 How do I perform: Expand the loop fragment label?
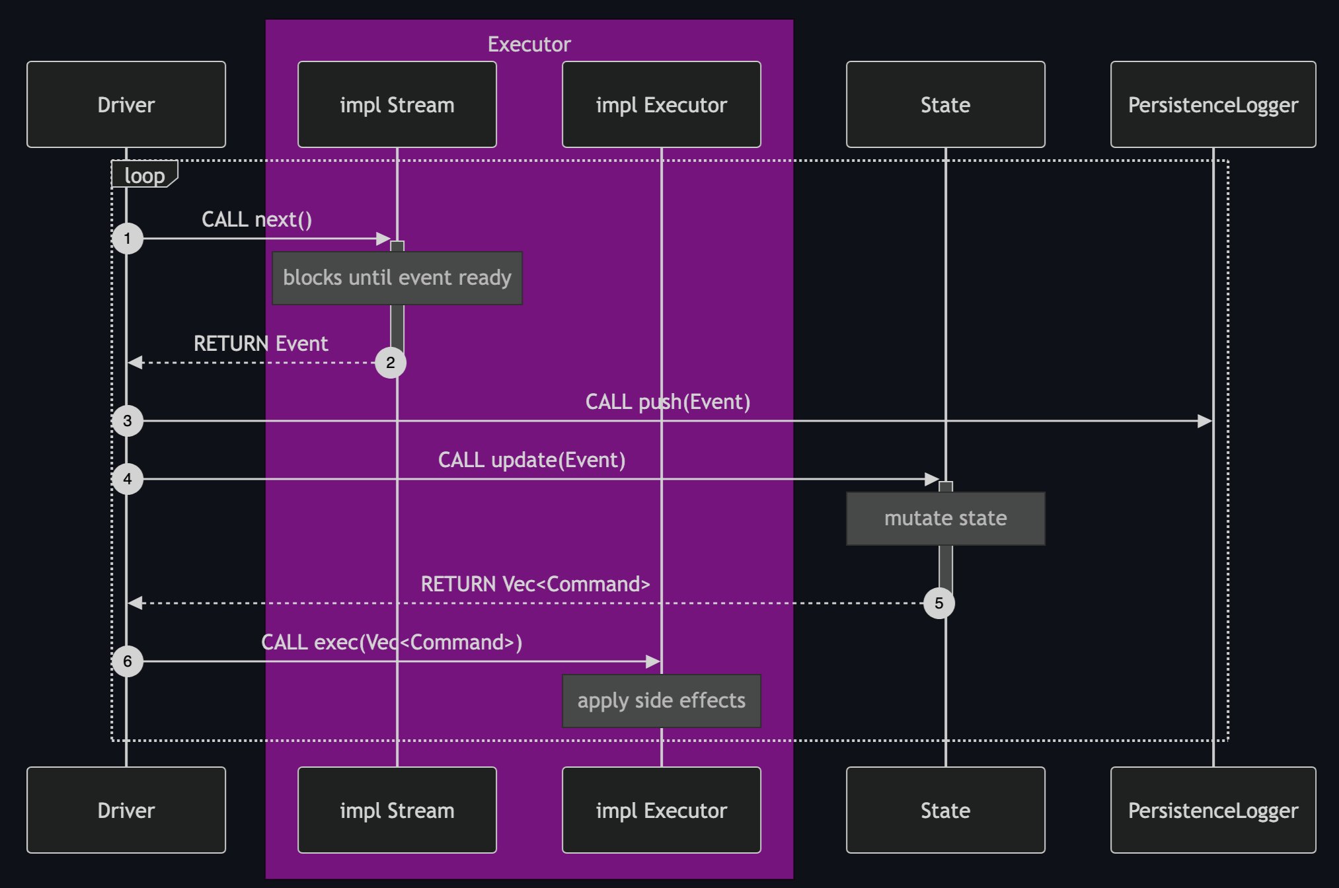pos(144,175)
